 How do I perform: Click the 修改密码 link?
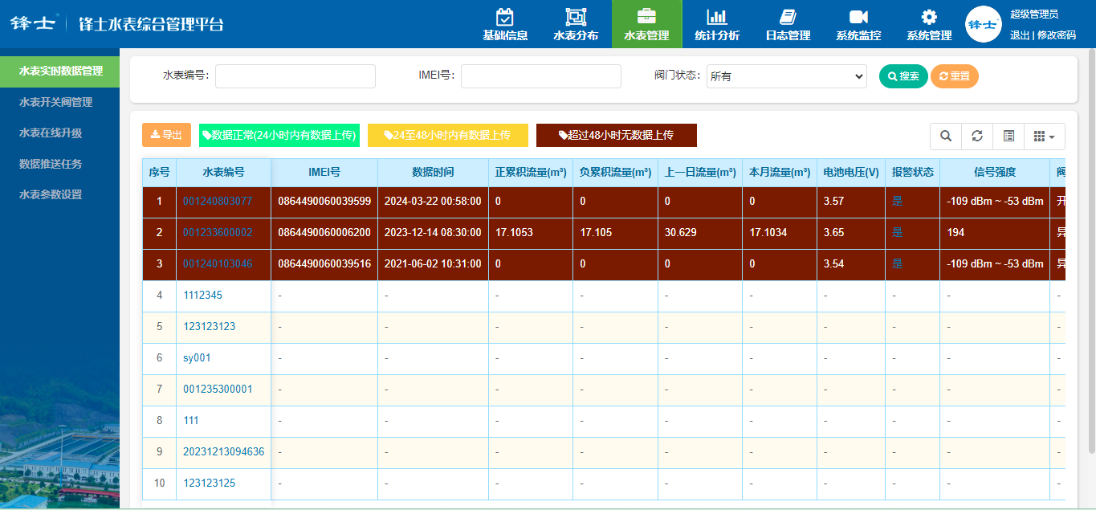(x=1057, y=35)
